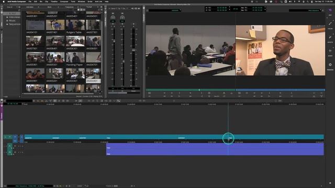The image size is (335, 188).
Task: Play the sequence in record monitor
Action: coord(280,93)
